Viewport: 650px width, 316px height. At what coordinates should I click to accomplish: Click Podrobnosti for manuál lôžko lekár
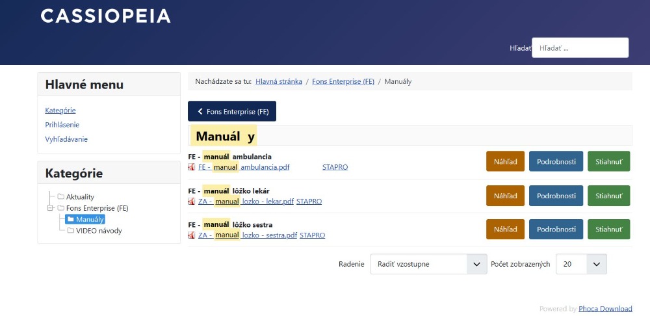[x=556, y=196]
